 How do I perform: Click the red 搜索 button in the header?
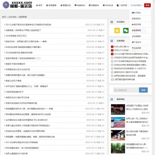coord(147,5)
